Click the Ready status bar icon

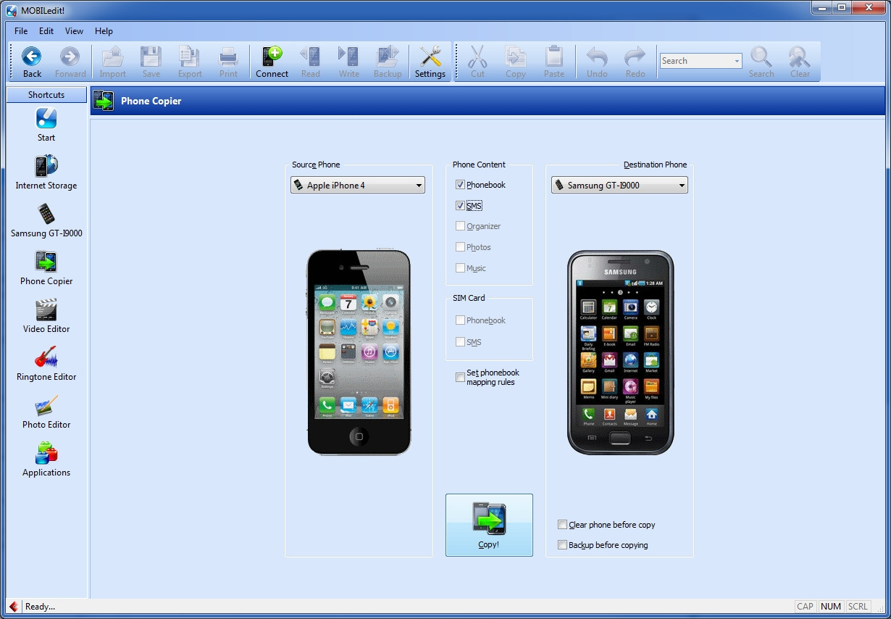[x=13, y=607]
